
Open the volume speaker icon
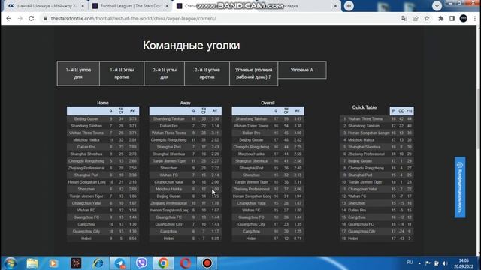tap(445, 263)
